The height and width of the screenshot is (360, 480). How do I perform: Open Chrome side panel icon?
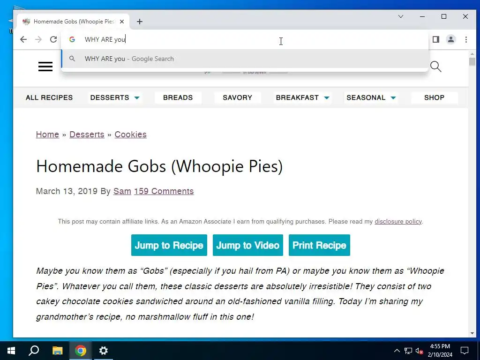pos(436,39)
